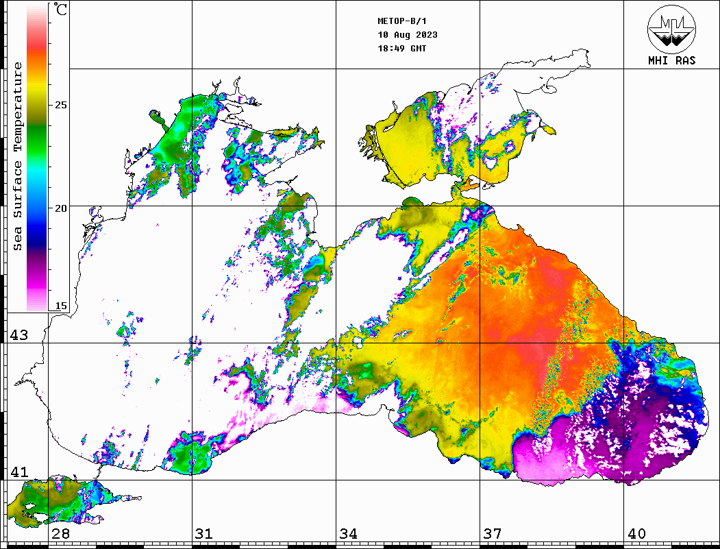
Task: Click the 'METOP-B/1' satellite label
Action: 401,21
